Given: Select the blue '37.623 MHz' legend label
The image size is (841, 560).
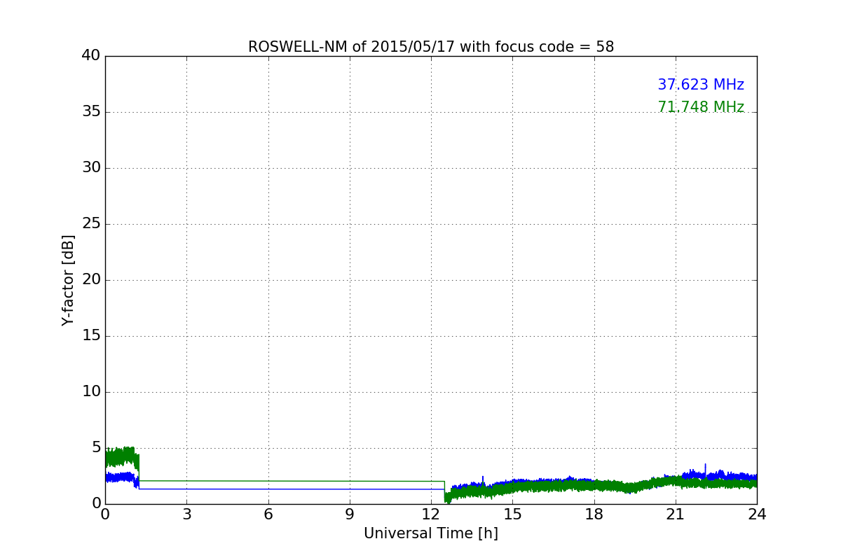Looking at the screenshot, I should point(701,85).
